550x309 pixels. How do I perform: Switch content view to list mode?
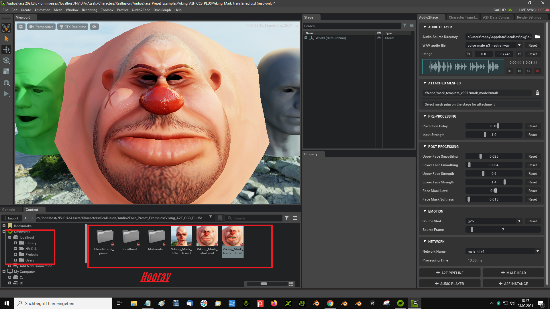click(x=291, y=284)
